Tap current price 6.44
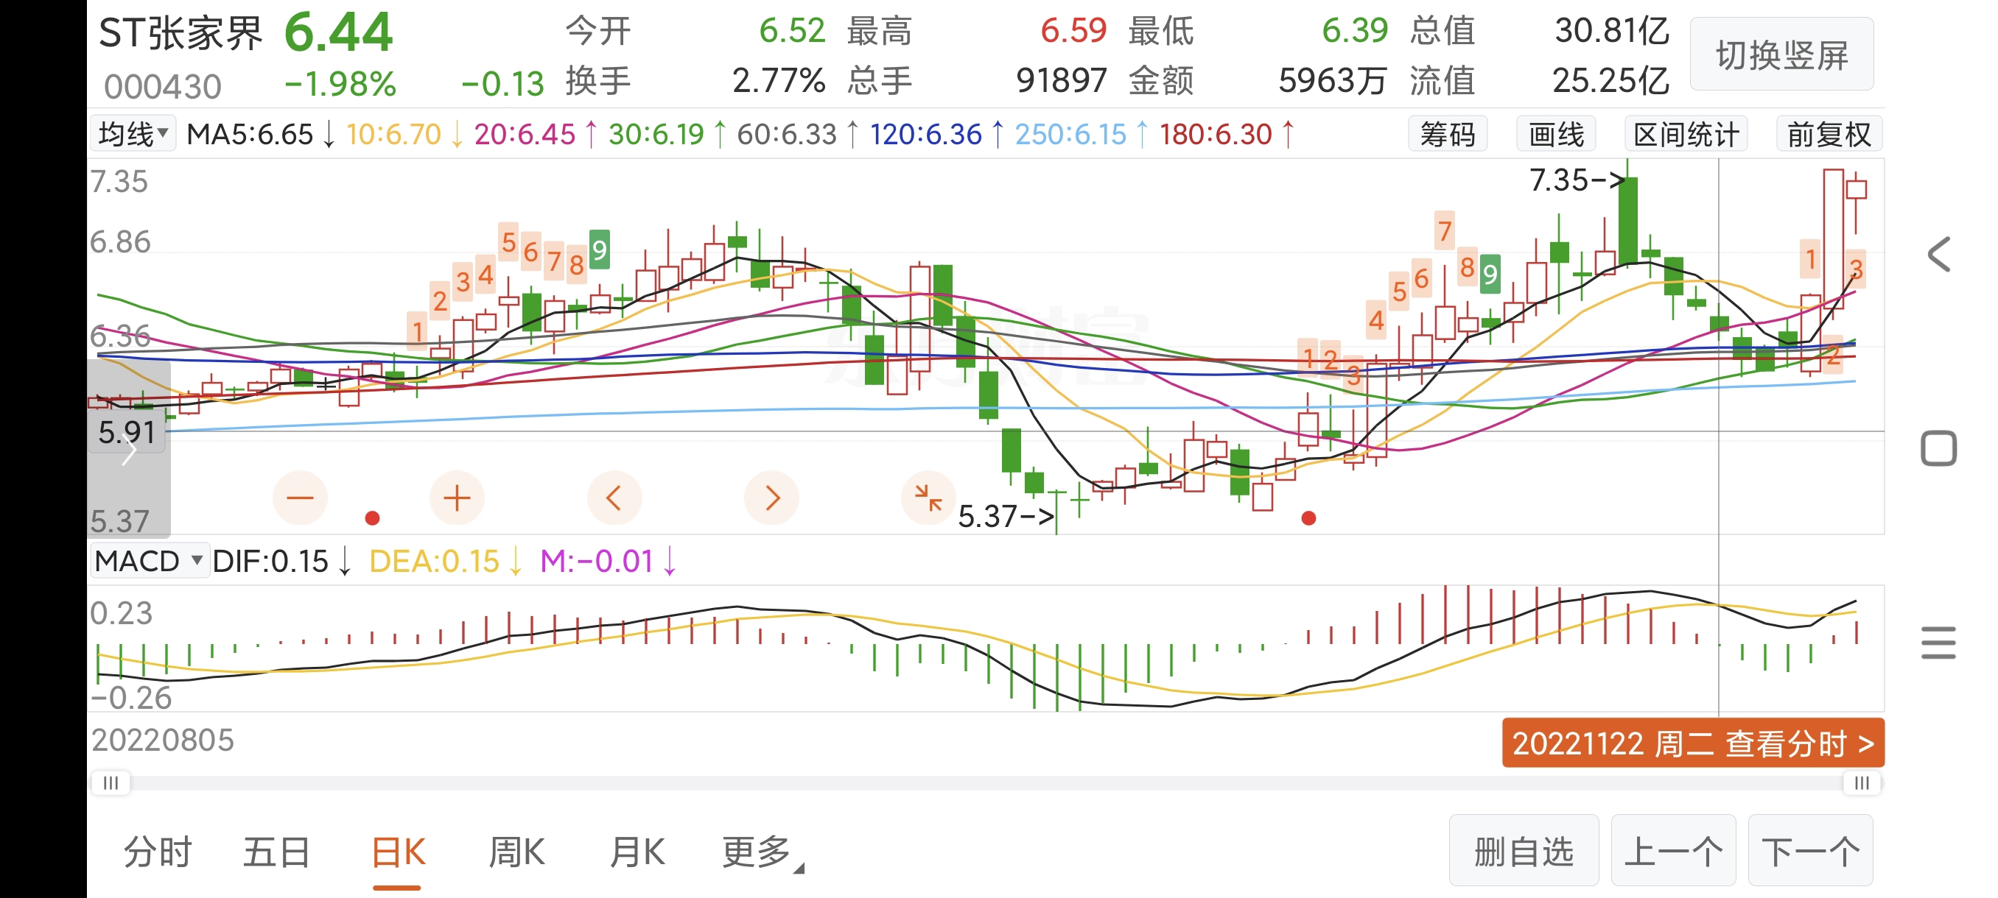 (339, 32)
